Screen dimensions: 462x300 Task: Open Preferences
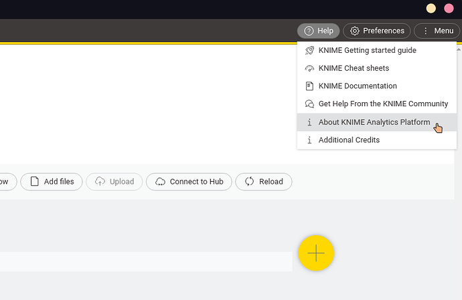pyautogui.click(x=377, y=31)
